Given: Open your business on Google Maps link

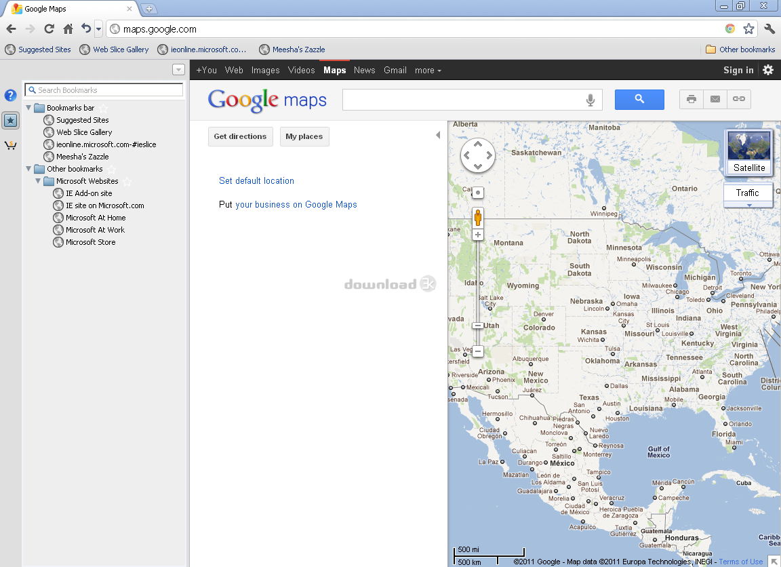Looking at the screenshot, I should pos(296,205).
